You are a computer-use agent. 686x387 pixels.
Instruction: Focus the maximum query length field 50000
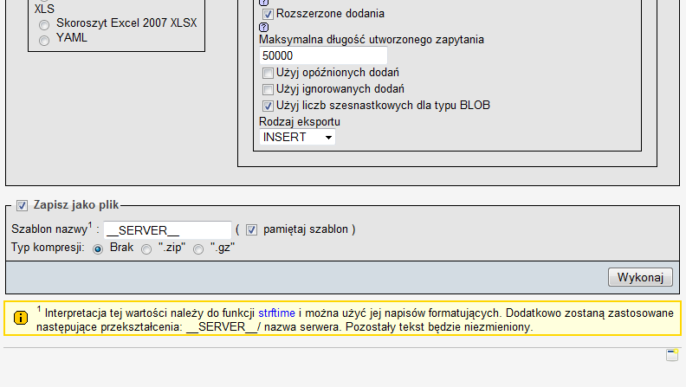(323, 55)
